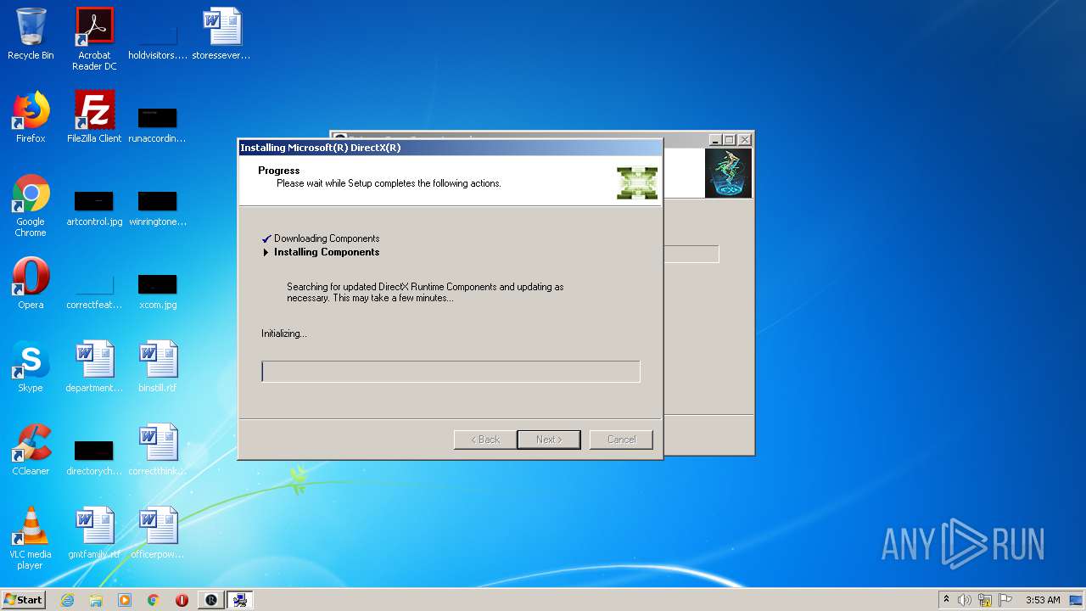Maximize the background installer window
The image size is (1086, 611).
(x=729, y=140)
